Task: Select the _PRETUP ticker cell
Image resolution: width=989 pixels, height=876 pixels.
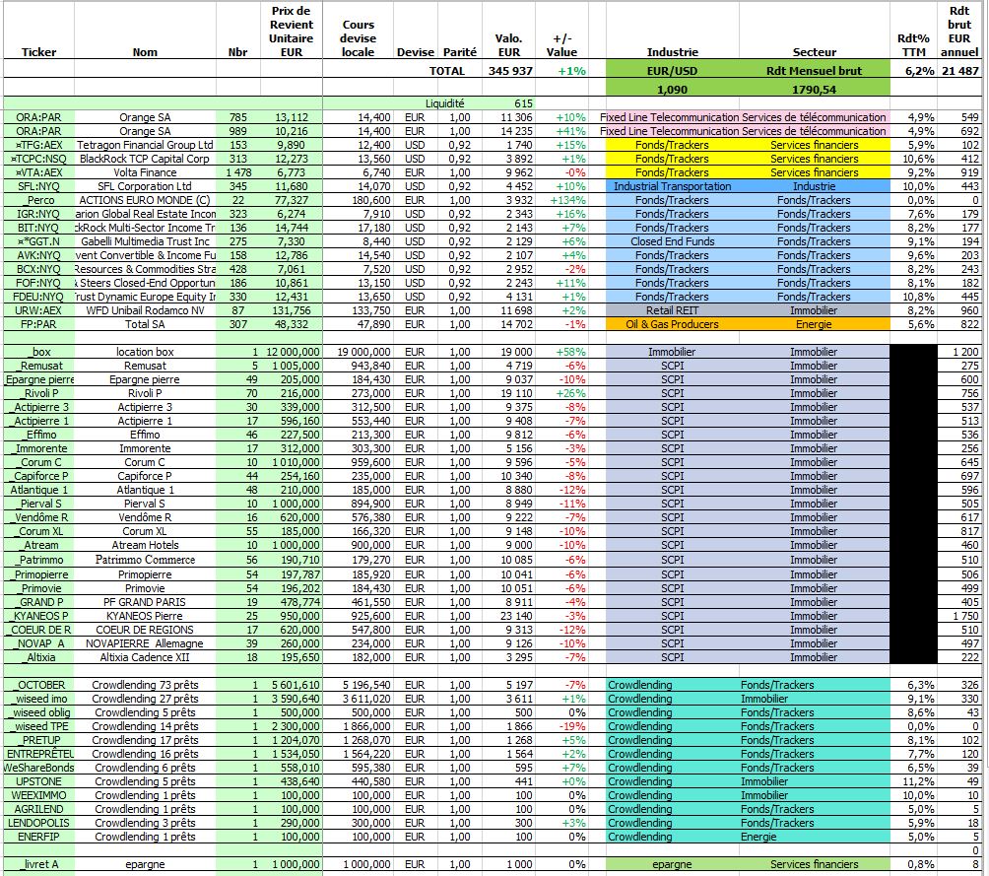Action: (x=38, y=740)
